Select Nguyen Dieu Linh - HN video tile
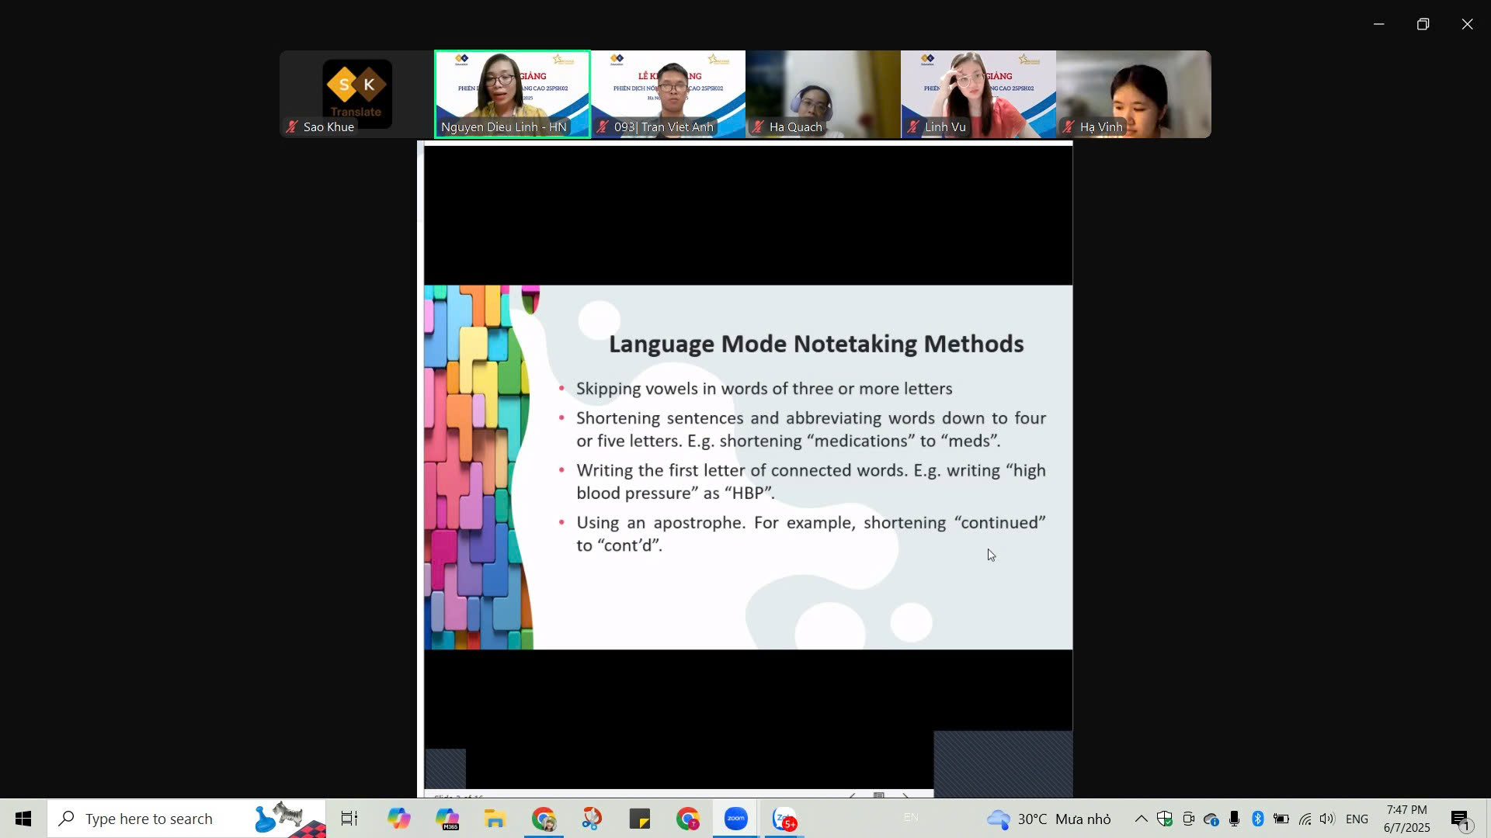1491x838 pixels. tap(513, 94)
